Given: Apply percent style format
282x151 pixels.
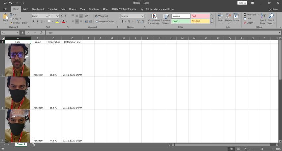Looking at the screenshot, I should click(129, 21).
